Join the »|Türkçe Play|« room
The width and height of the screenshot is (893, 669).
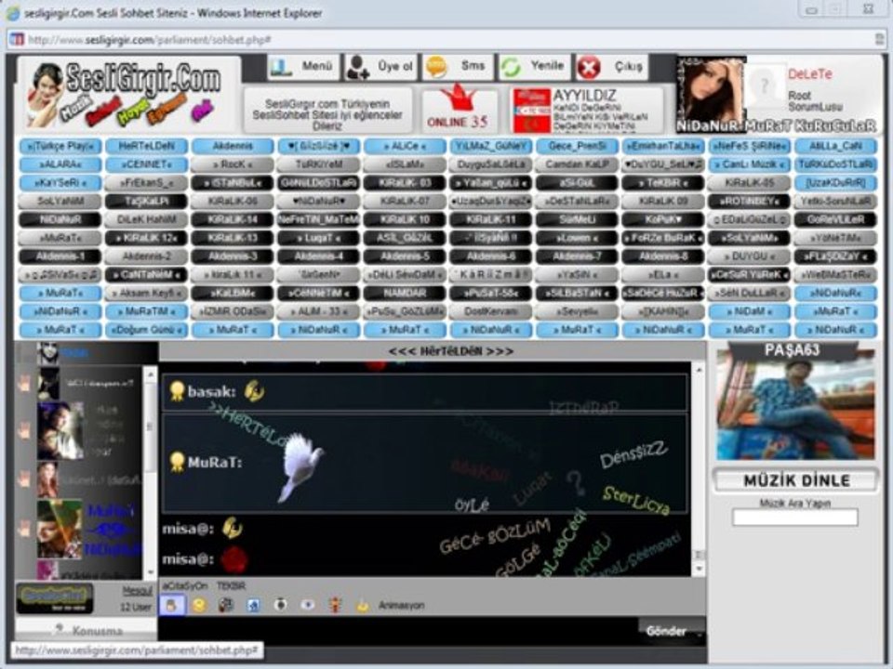60,146
